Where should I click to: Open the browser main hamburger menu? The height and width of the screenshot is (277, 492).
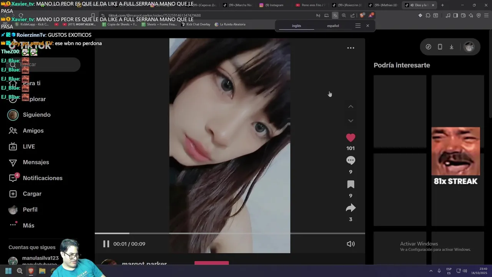tap(487, 15)
